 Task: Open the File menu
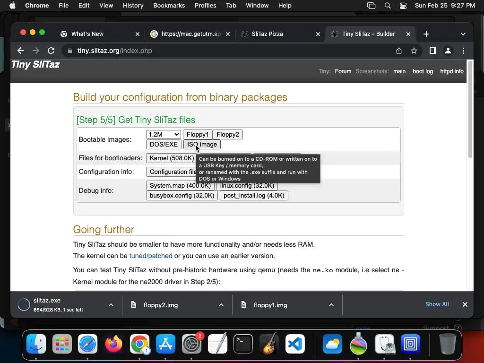tap(64, 6)
